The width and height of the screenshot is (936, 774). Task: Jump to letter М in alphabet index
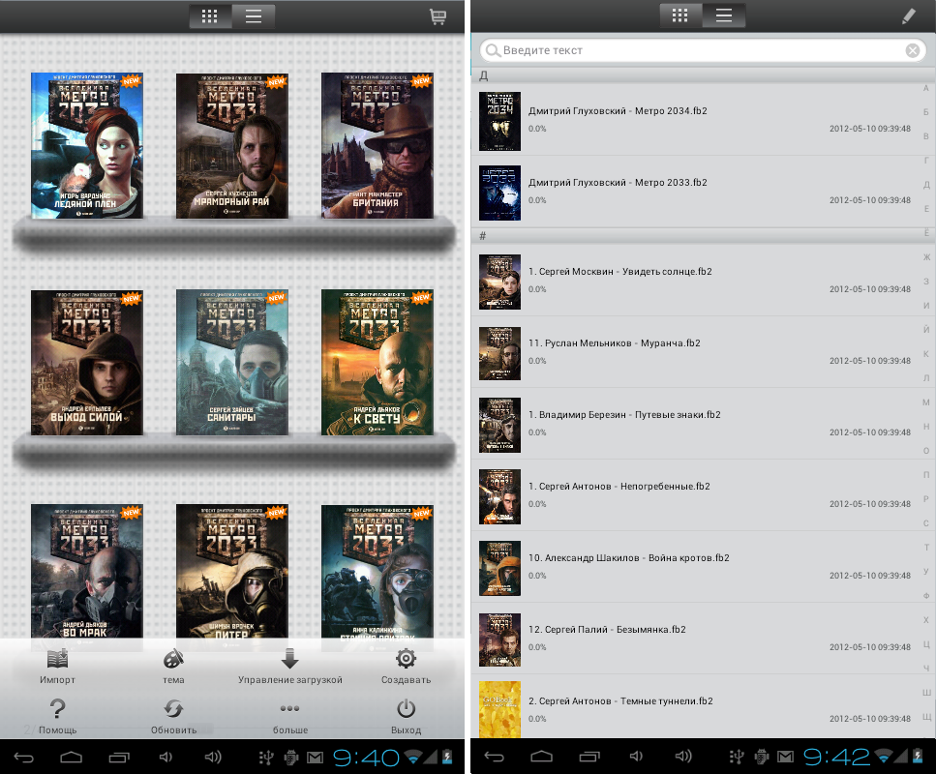pyautogui.click(x=926, y=402)
